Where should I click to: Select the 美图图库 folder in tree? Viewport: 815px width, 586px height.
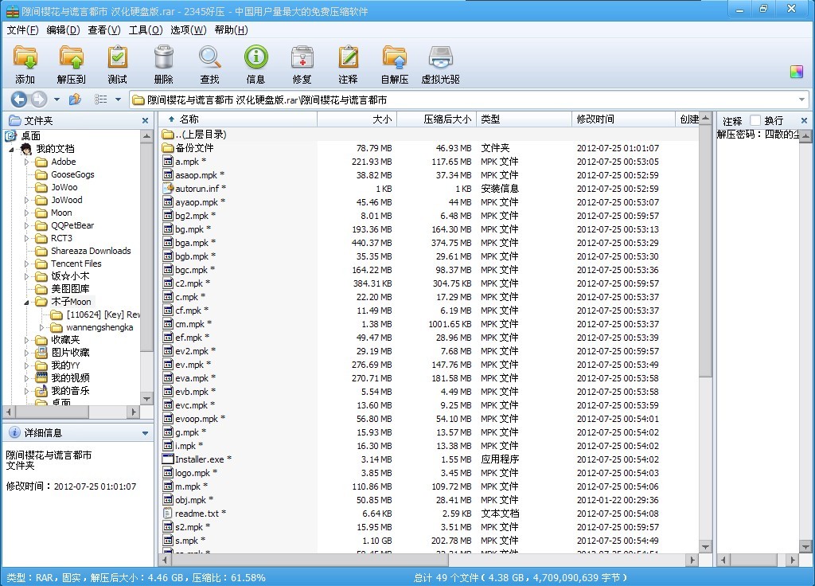(70, 289)
